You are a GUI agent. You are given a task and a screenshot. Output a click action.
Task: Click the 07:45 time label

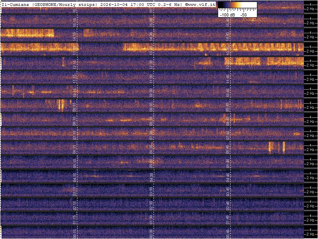(228, 135)
